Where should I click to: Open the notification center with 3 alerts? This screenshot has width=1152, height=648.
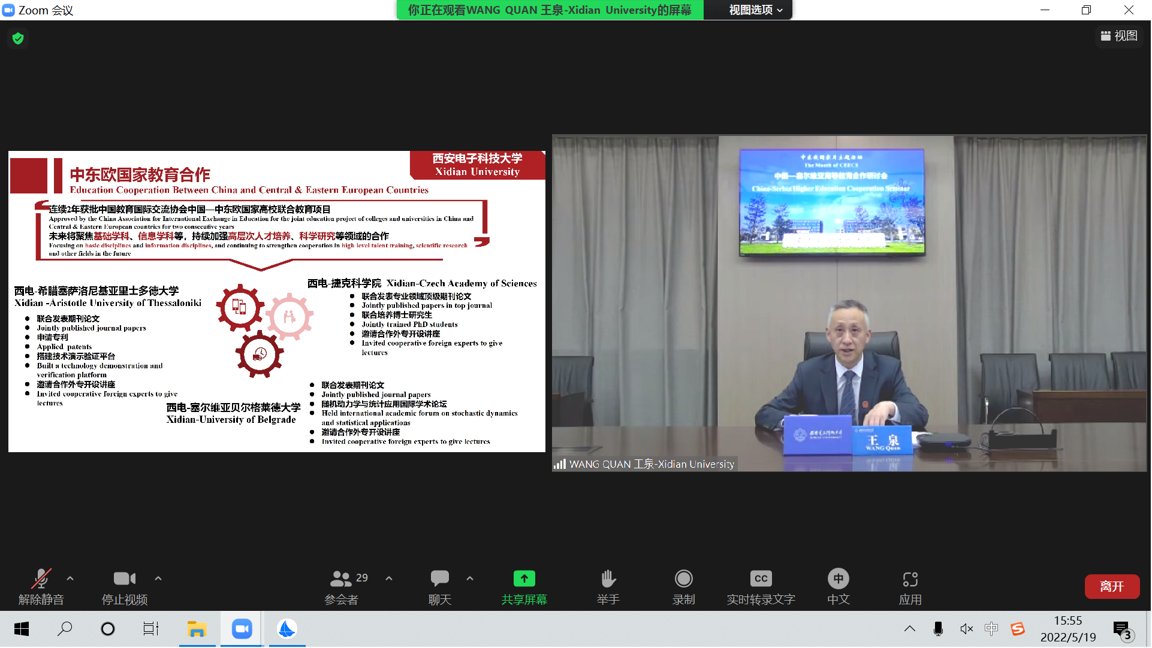click(1122, 630)
